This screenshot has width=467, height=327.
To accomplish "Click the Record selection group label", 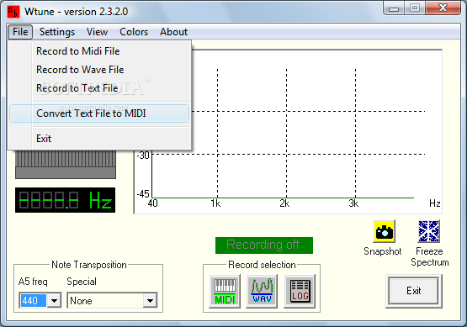I will [262, 265].
